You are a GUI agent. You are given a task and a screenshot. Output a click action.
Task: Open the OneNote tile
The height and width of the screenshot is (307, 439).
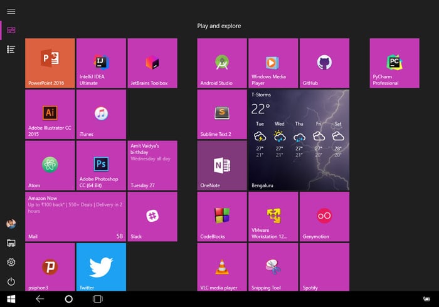(x=222, y=165)
